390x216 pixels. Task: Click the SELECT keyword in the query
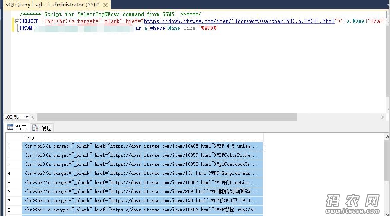tap(29, 21)
